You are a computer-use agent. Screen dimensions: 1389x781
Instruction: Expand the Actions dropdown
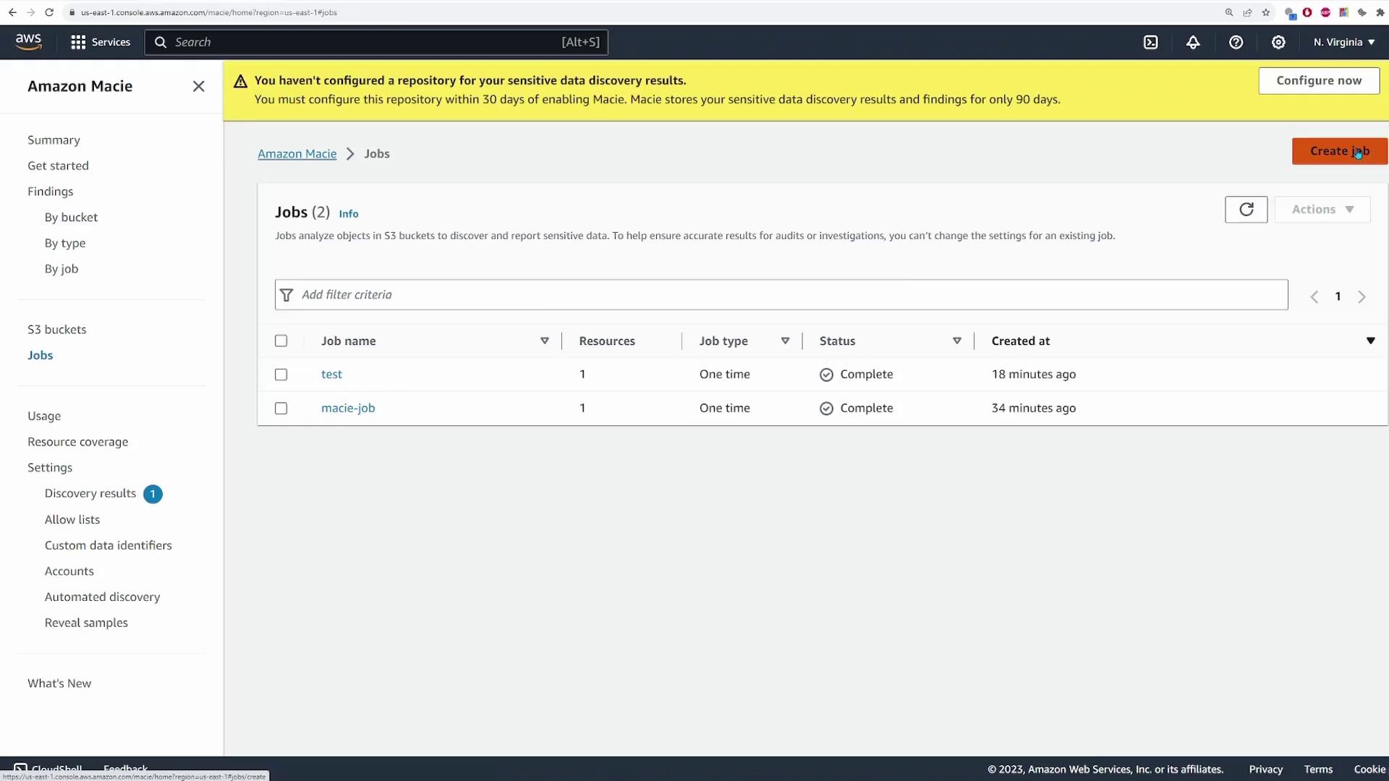click(x=1322, y=210)
